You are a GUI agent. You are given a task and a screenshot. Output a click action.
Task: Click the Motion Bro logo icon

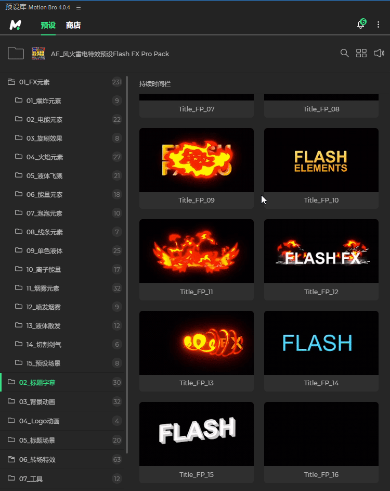[x=15, y=25]
